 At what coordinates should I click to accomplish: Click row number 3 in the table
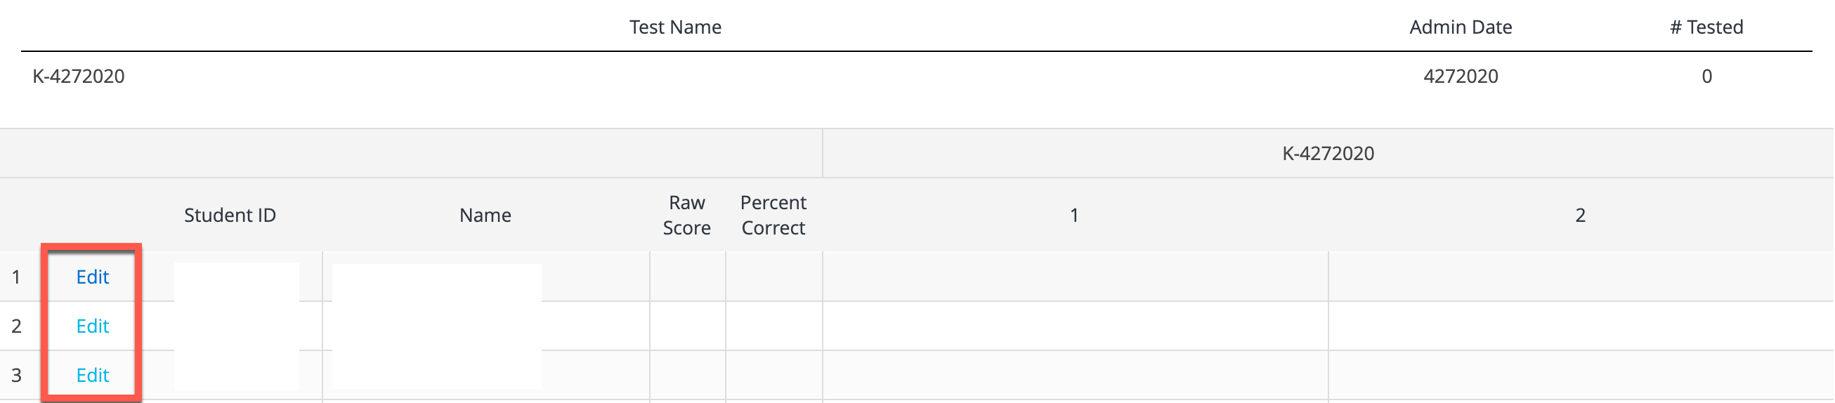tap(16, 375)
